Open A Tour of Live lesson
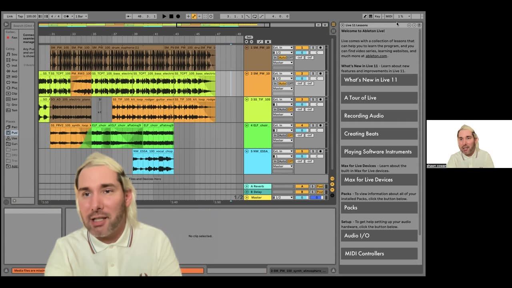The height and width of the screenshot is (288, 512). 379,98
